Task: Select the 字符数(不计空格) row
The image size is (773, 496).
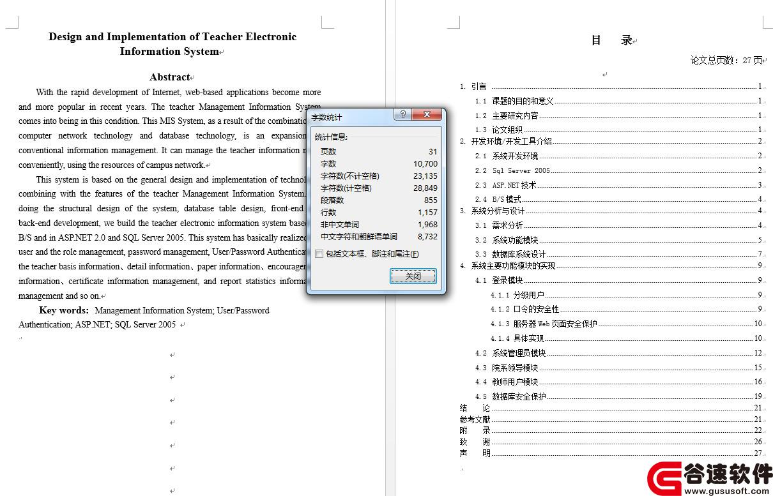Action: click(x=379, y=176)
